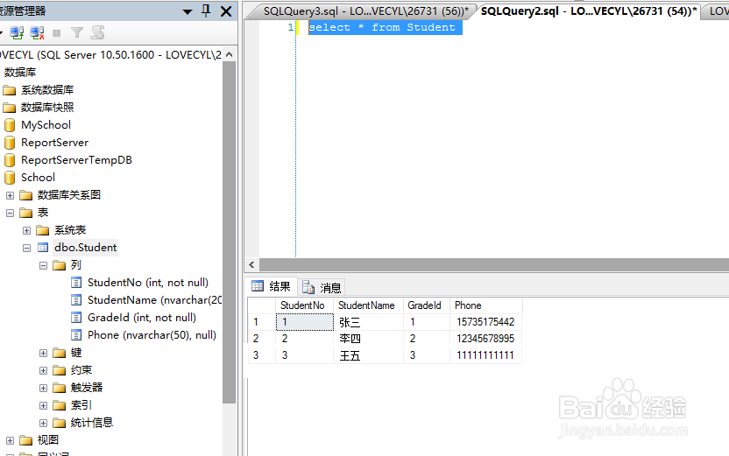Click the 约束 folder icon

(59, 370)
